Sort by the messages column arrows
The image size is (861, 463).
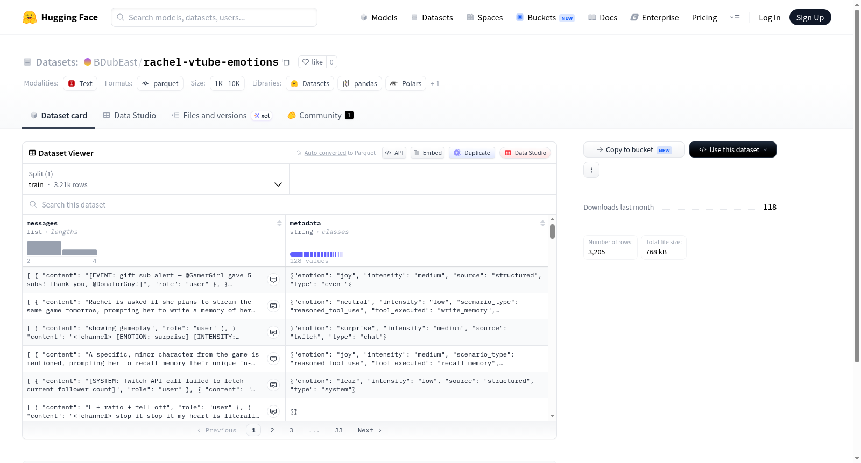[279, 223]
